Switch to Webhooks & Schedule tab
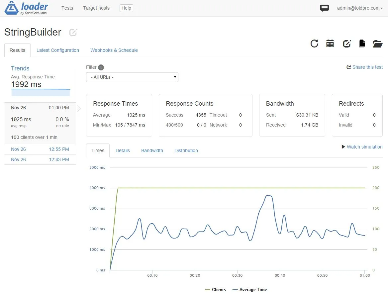This screenshot has width=388, height=295. tap(114, 50)
